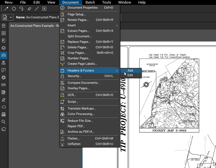Choose Flatten... markups
The width and height of the screenshot is (216, 168).
click(89, 139)
